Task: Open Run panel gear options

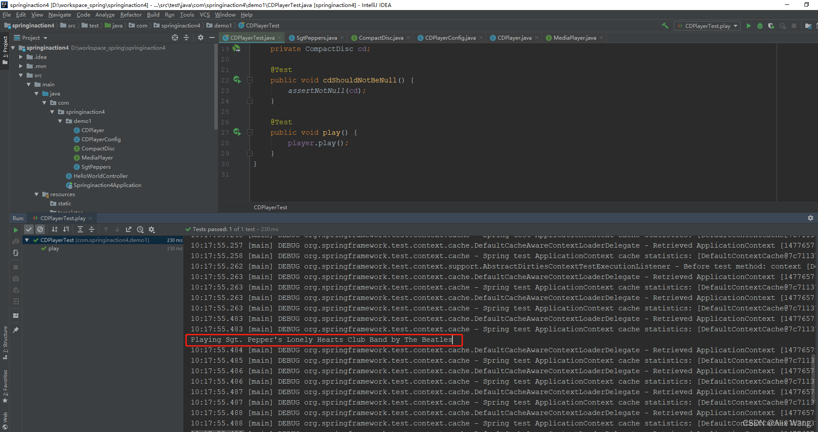Action: pyautogui.click(x=811, y=218)
